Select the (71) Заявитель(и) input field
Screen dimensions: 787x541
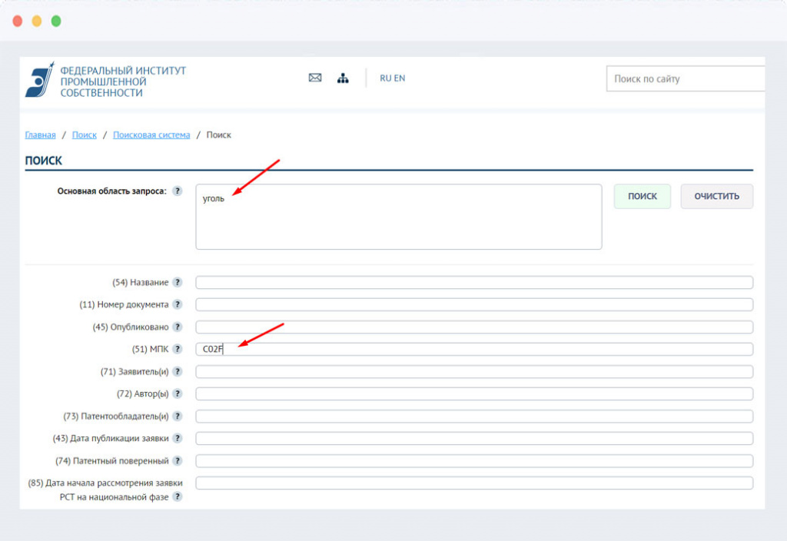[x=474, y=372]
